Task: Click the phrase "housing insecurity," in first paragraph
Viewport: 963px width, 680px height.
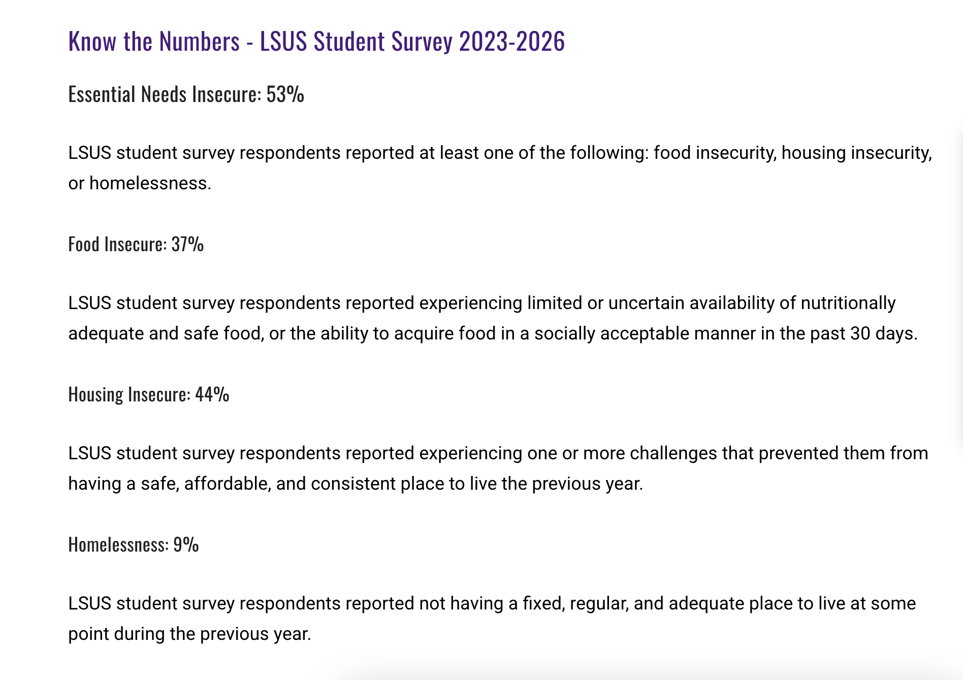Action: point(857,153)
